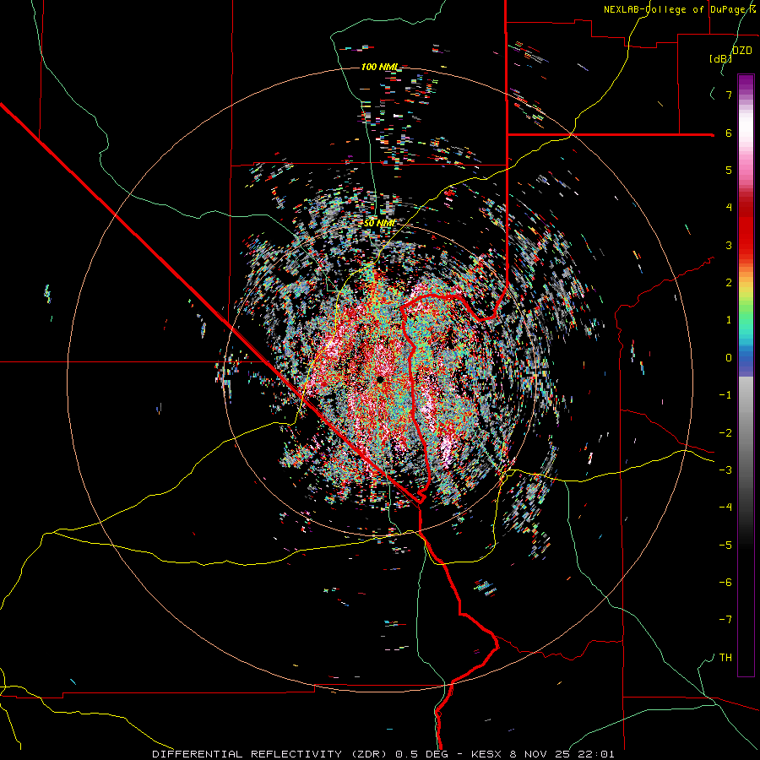Select the 2 tick label on color scale
760x760 pixels.
point(729,283)
